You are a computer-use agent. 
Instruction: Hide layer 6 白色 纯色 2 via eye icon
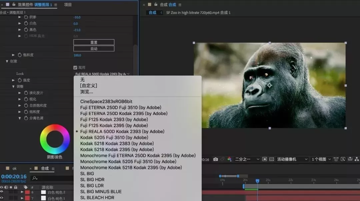[2, 192]
